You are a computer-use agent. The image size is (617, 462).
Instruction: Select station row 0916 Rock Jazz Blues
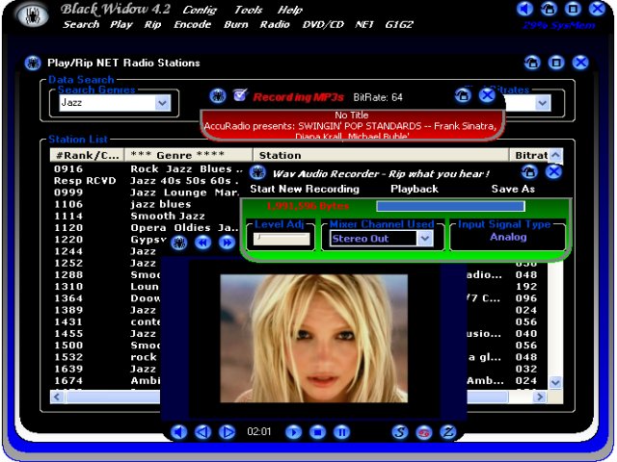pyautogui.click(x=148, y=169)
